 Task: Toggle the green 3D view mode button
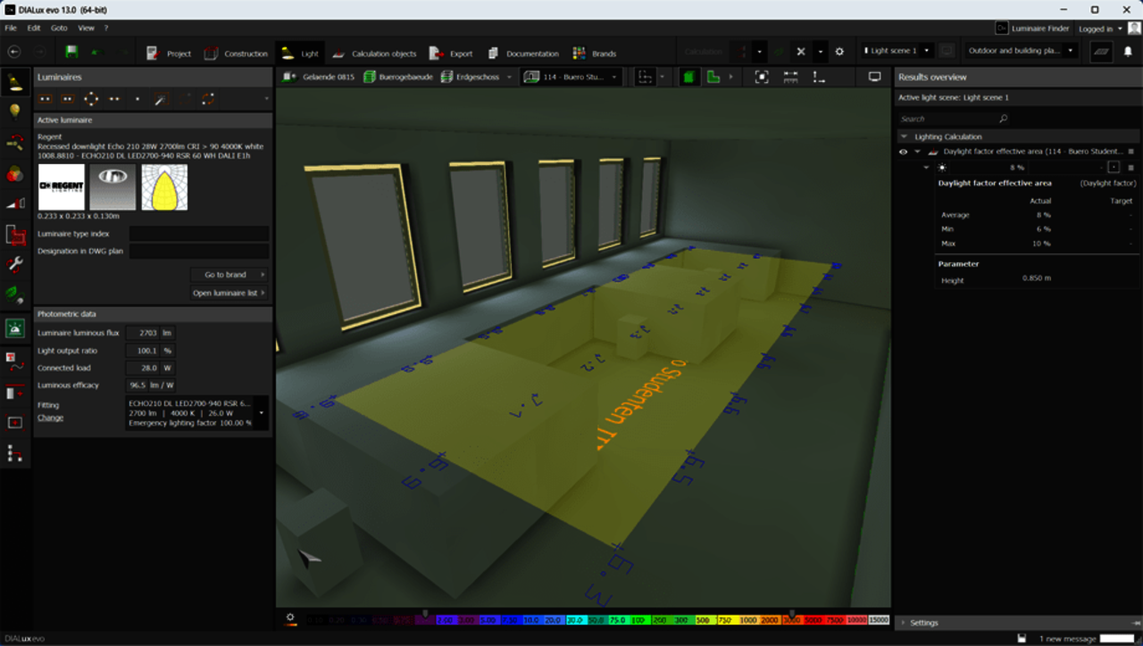pos(688,78)
